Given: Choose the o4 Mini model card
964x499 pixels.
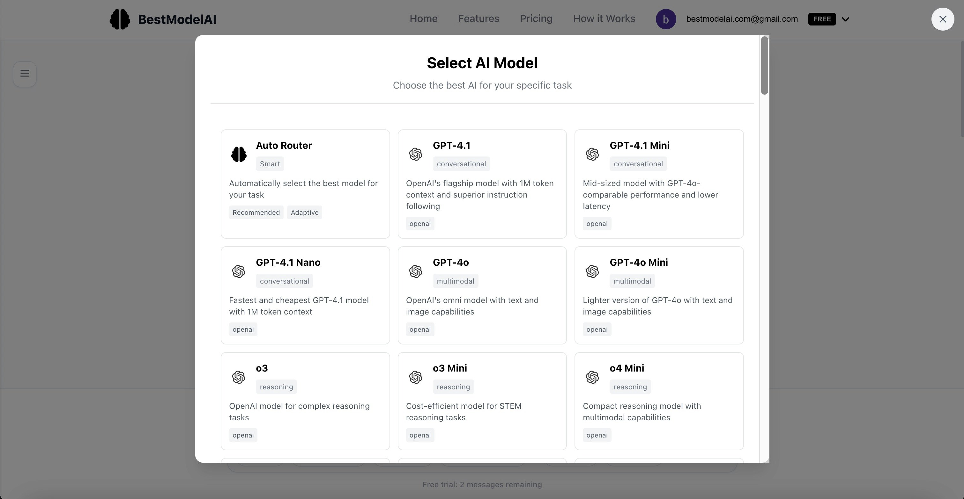Looking at the screenshot, I should (x=659, y=401).
